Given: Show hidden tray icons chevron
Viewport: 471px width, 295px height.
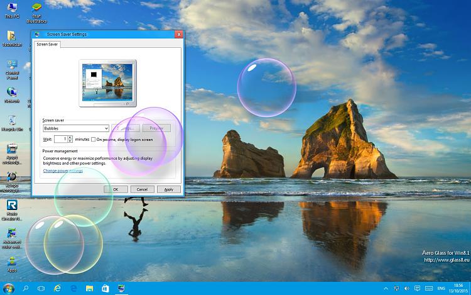Looking at the screenshot, I should (x=386, y=288).
